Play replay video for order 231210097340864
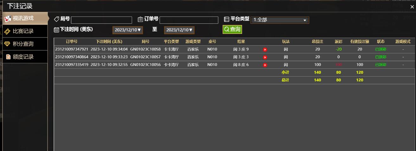This screenshot has height=151, width=416. [265, 57]
